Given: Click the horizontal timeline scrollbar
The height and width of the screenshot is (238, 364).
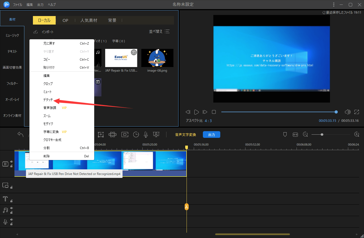Looking at the screenshot, I should tap(252, 234).
